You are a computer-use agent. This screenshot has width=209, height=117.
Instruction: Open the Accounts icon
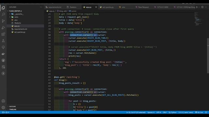pos(3,101)
